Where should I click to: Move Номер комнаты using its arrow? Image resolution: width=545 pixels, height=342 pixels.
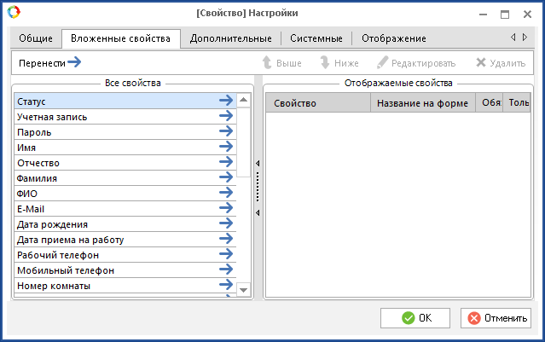[x=226, y=285]
